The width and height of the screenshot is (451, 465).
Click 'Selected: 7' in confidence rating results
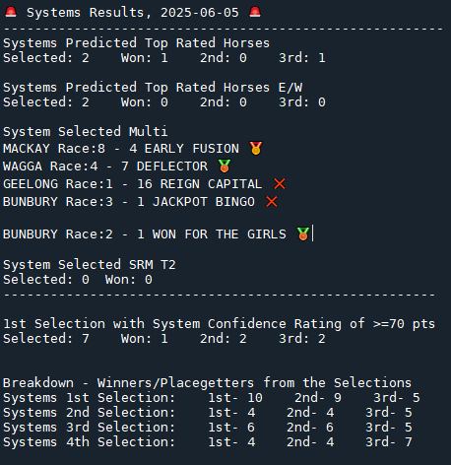46,339
